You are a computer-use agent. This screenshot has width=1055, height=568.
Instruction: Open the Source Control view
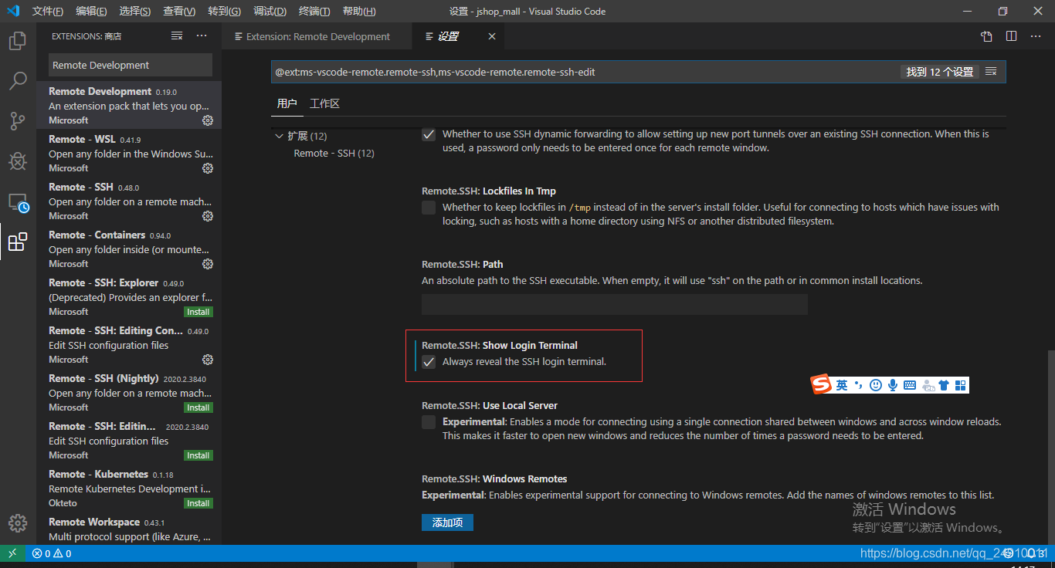pos(17,121)
